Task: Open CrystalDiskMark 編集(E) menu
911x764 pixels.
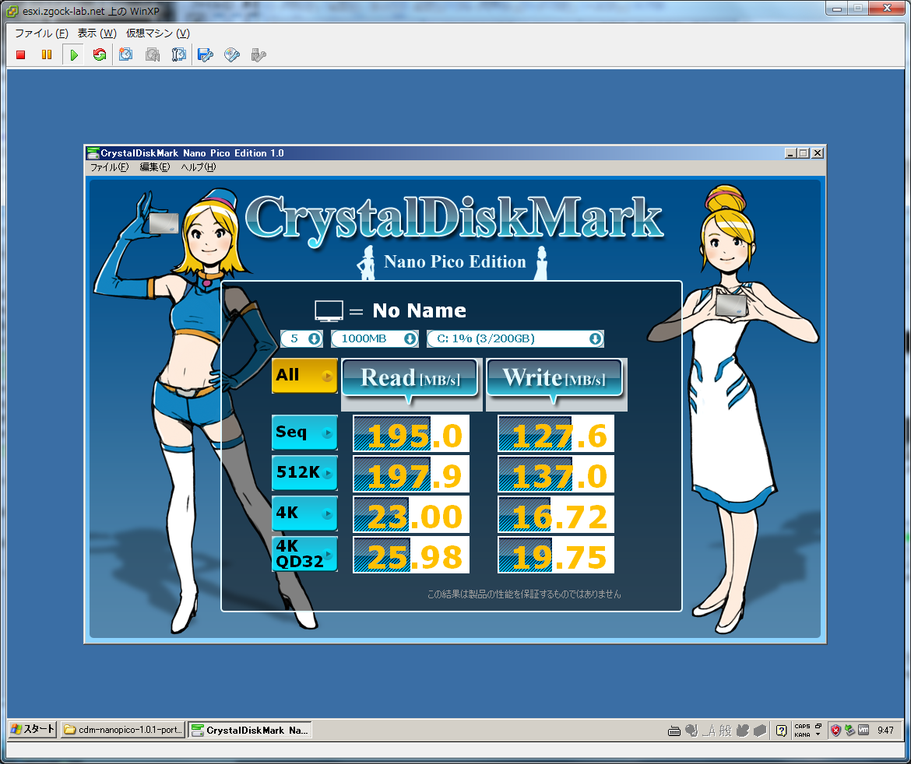Action: (x=154, y=167)
